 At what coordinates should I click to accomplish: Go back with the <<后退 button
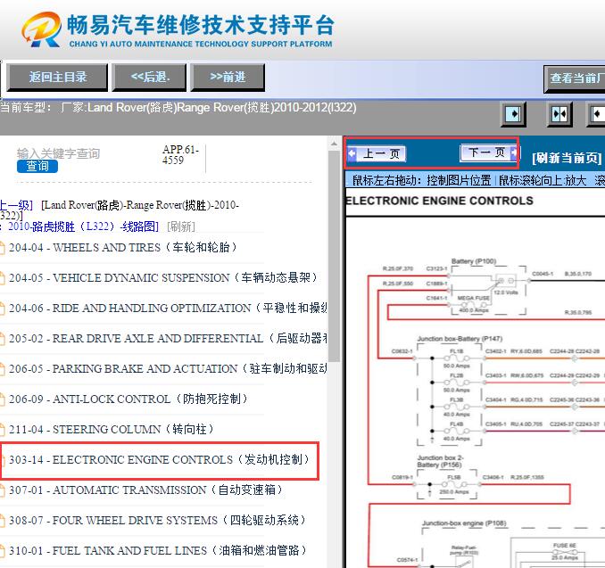point(150,77)
